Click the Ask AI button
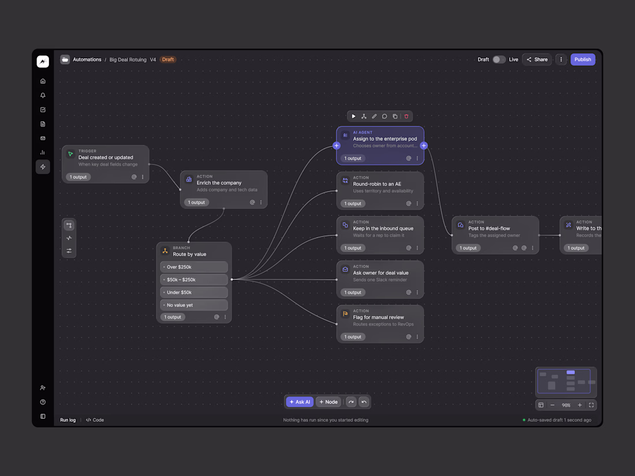Image resolution: width=635 pixels, height=476 pixels. pos(300,402)
